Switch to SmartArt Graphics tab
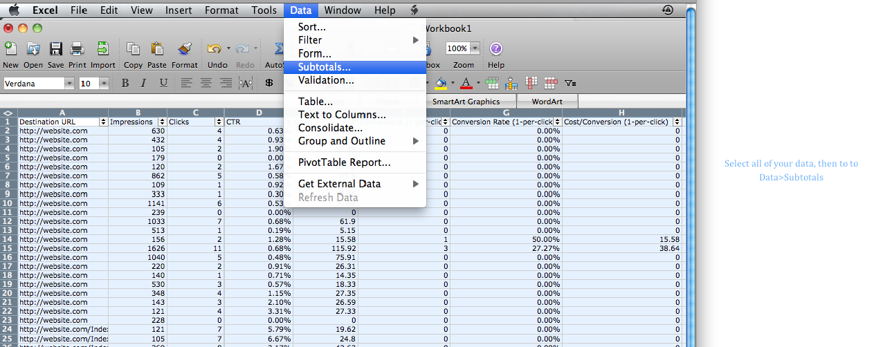 pos(466,102)
